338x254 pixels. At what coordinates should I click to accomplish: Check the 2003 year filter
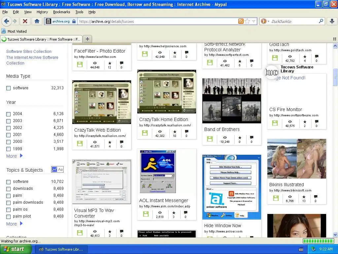click(x=8, y=121)
